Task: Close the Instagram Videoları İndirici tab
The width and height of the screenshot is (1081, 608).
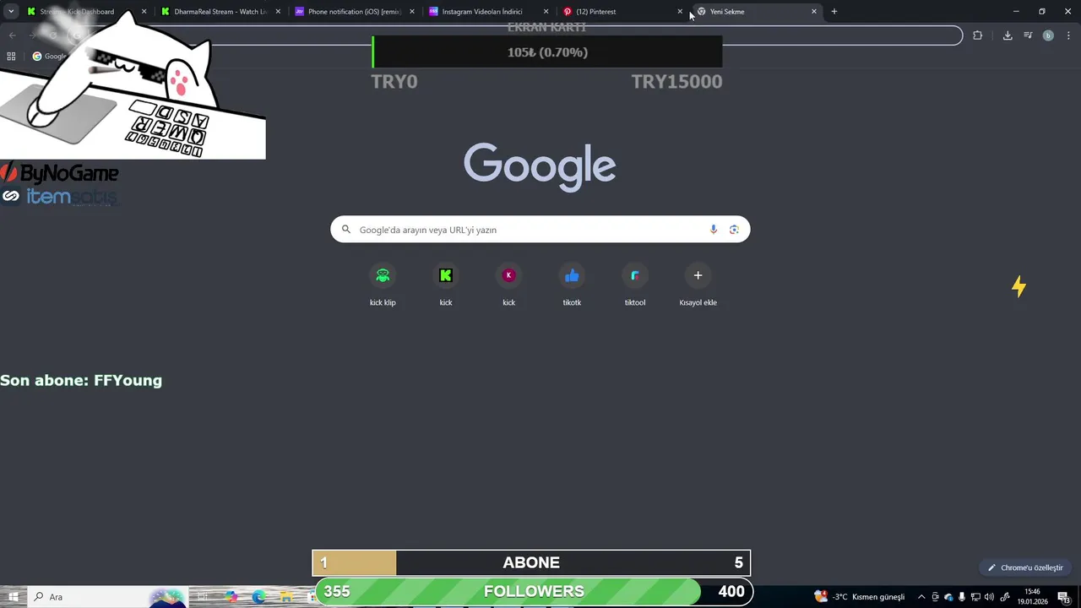Action: [x=546, y=12]
